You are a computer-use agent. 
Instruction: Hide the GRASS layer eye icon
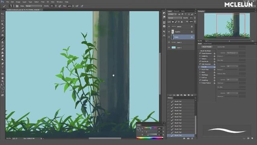click(x=169, y=27)
